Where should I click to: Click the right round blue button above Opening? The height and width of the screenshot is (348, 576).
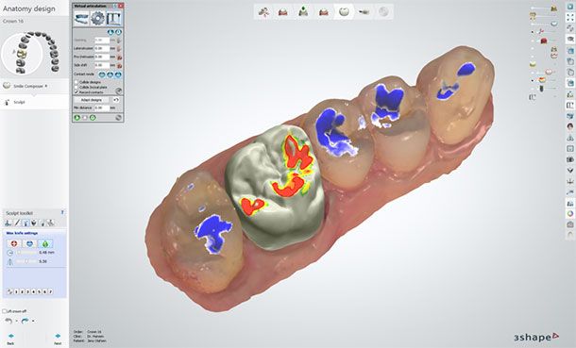pos(118,32)
